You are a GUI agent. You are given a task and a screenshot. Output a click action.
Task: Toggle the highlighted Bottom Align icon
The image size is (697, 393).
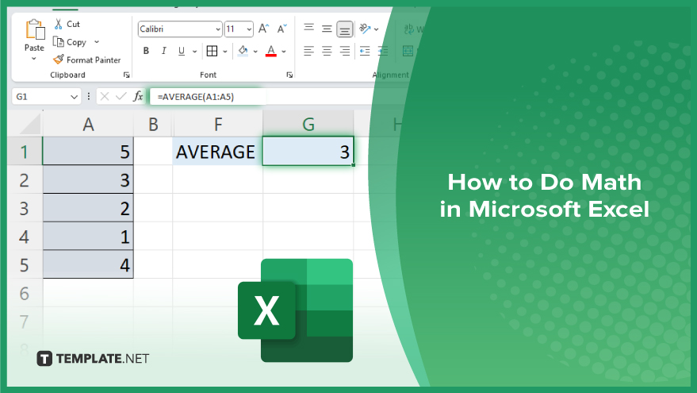click(344, 29)
